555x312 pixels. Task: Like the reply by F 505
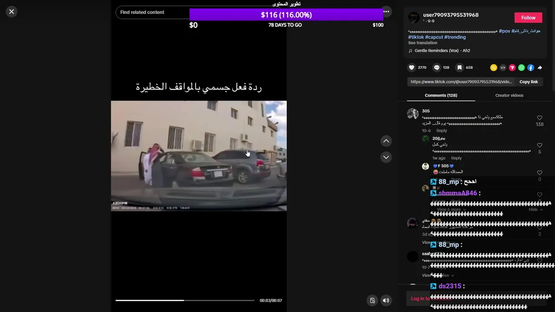539,172
